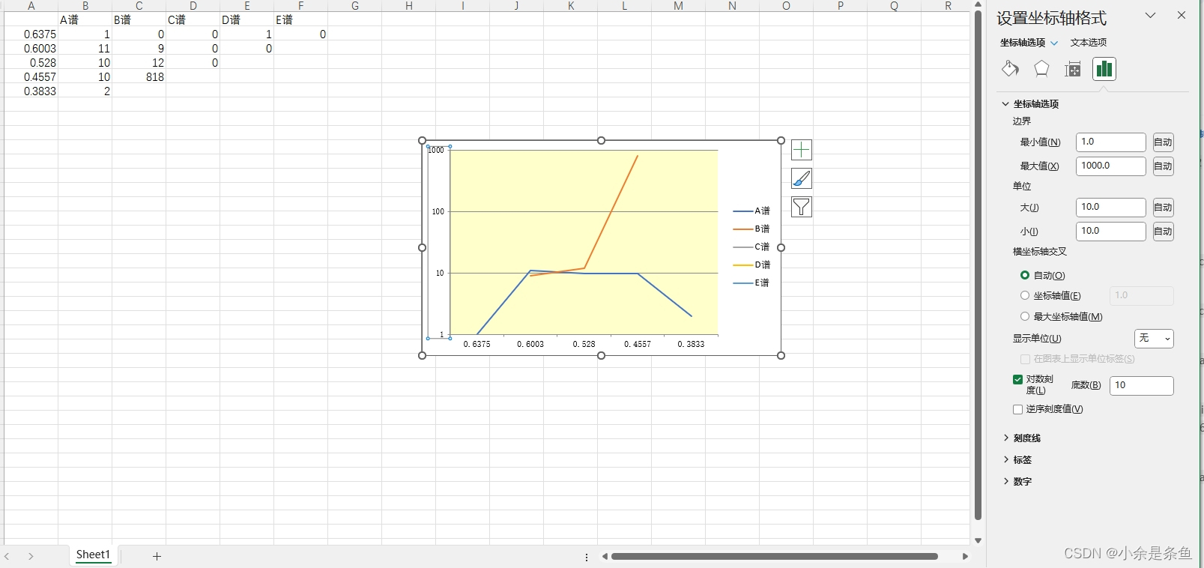Uncheck 对数刻度(L) checkbox

[1017, 379]
